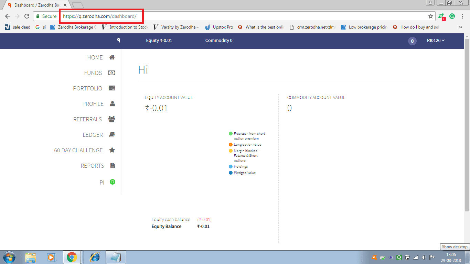
Task: Click the orange 'Long option value' legend dot
Action: [x=231, y=145]
